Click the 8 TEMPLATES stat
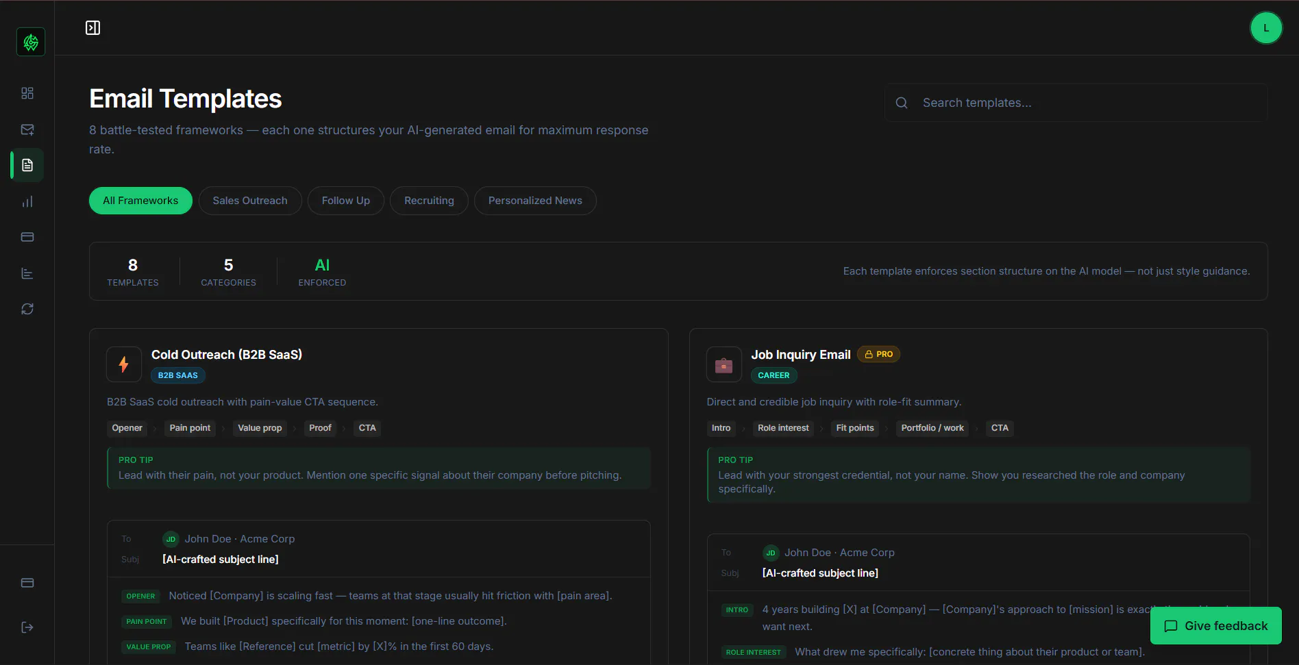The width and height of the screenshot is (1299, 665). [133, 272]
